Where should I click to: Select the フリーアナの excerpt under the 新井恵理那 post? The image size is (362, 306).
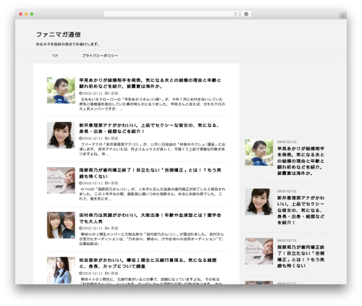(x=152, y=149)
